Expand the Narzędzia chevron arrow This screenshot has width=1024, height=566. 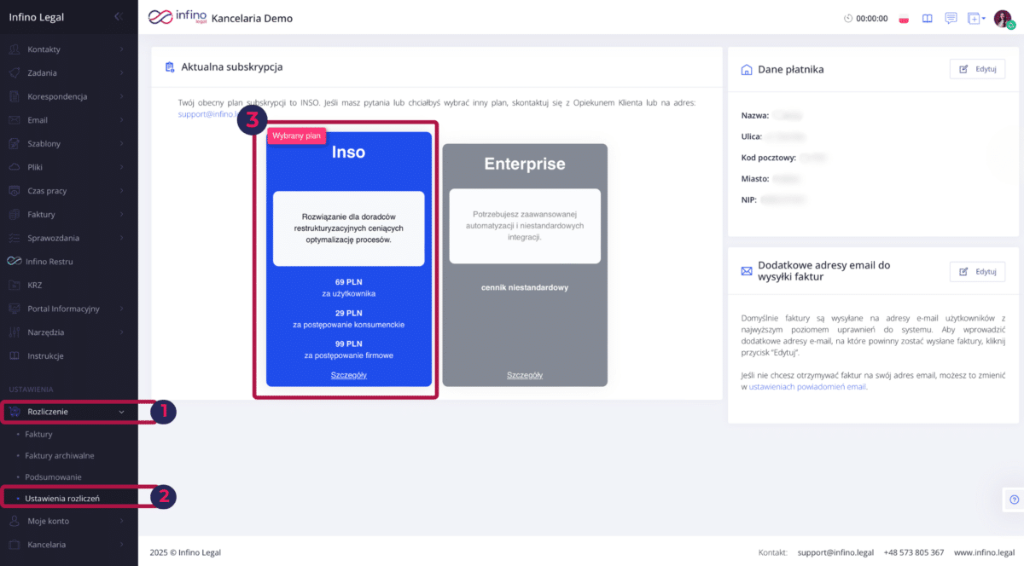tap(122, 332)
